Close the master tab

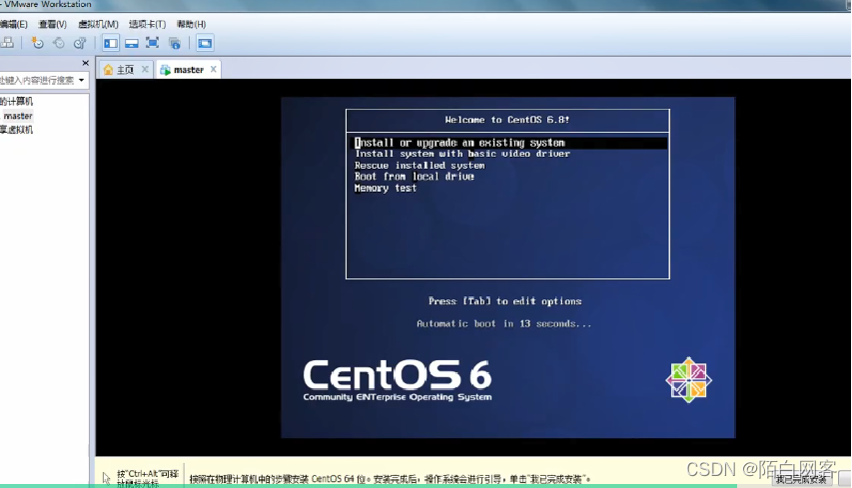click(x=214, y=69)
